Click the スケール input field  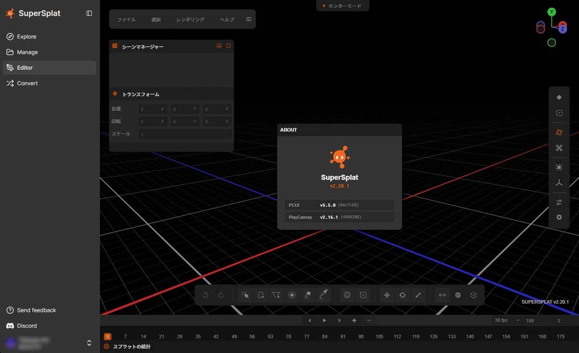185,134
